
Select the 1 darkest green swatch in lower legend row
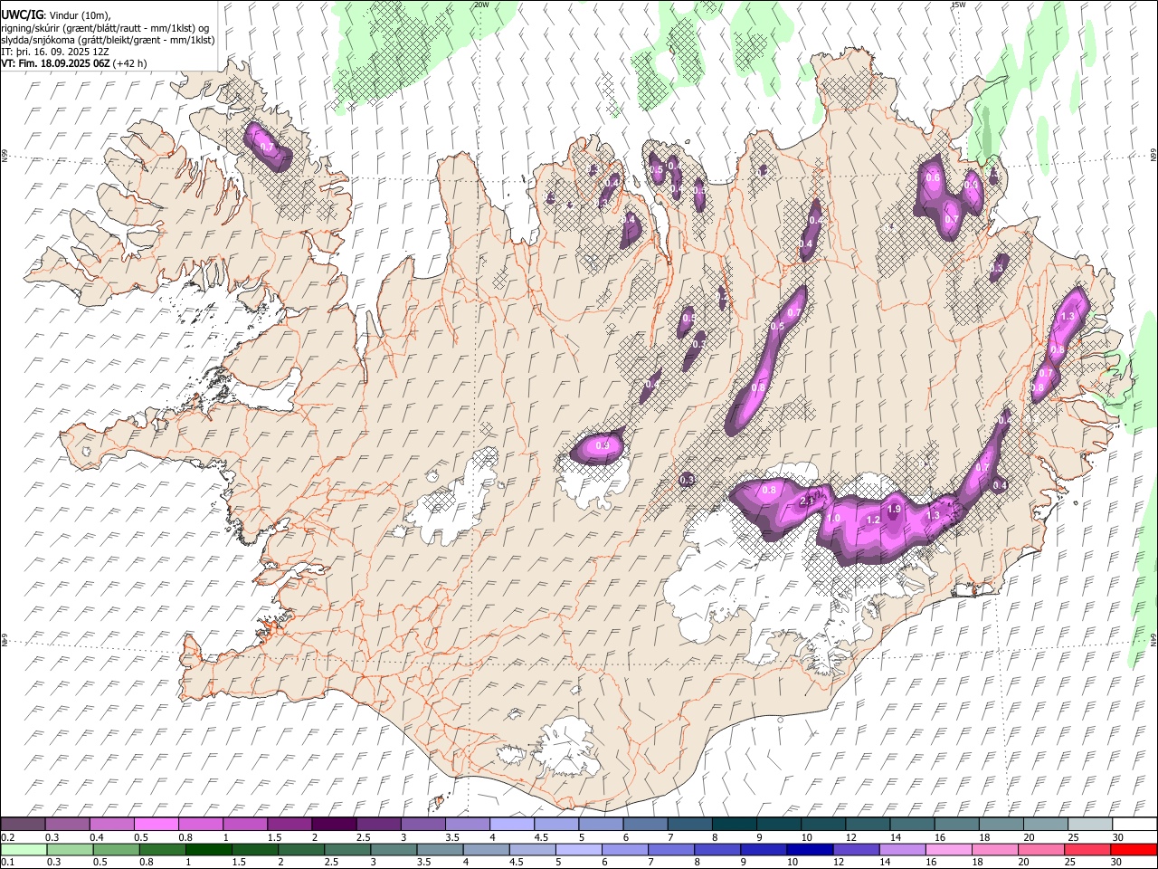point(208,850)
